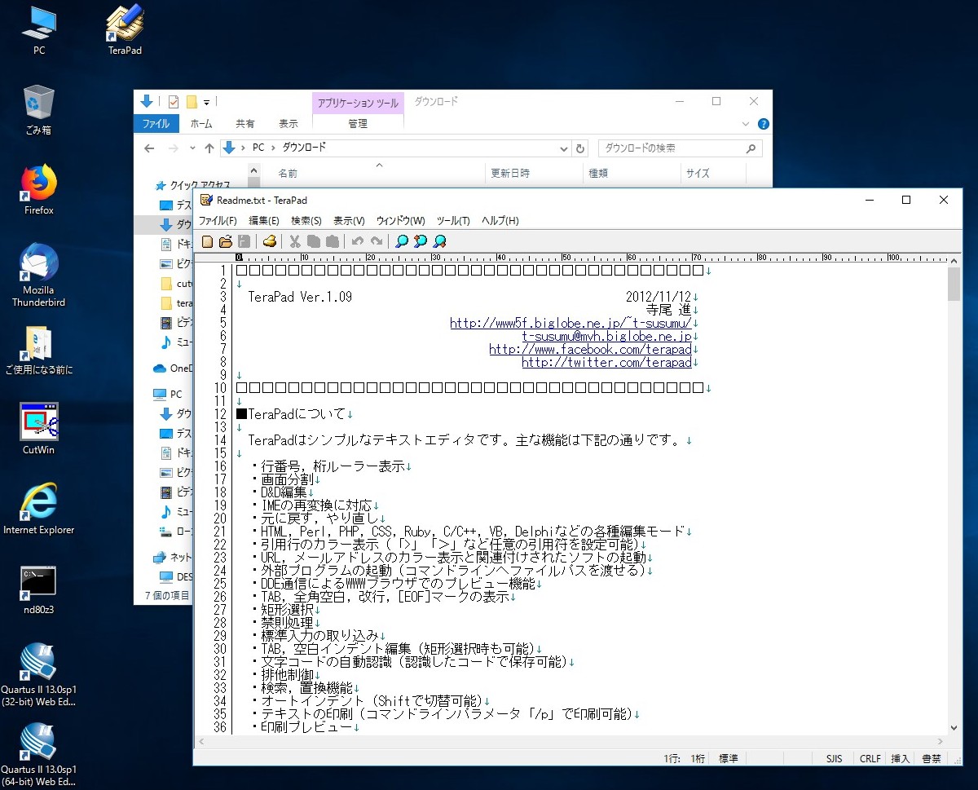Click the Undo arrow icon in TeraPad

357,241
